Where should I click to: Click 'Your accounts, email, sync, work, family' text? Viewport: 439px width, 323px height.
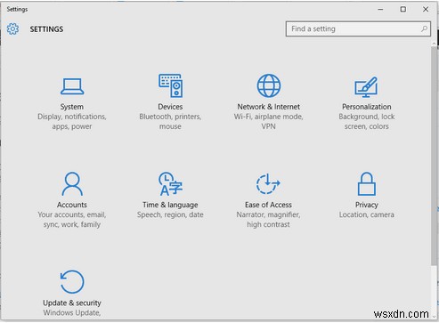coord(72,220)
